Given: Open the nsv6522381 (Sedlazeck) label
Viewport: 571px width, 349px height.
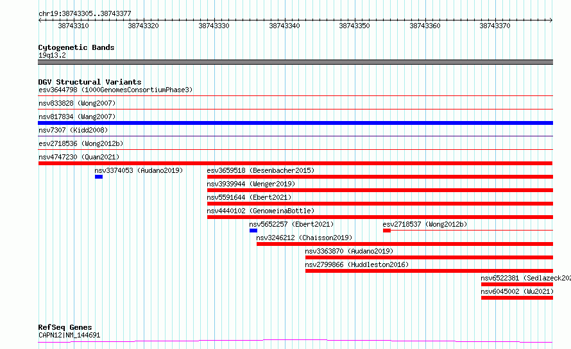Looking at the screenshot, I should [x=525, y=278].
